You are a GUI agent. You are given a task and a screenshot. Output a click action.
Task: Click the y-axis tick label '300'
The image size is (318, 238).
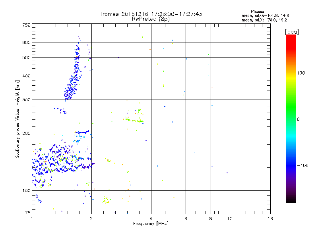tap(26, 100)
